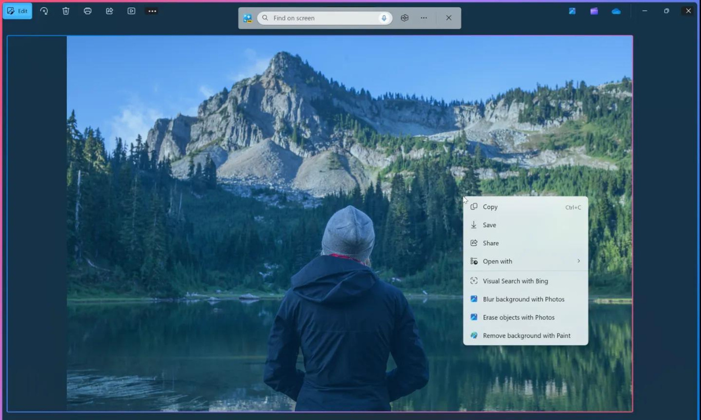Select the AI editing wand icon top right

[571, 11]
